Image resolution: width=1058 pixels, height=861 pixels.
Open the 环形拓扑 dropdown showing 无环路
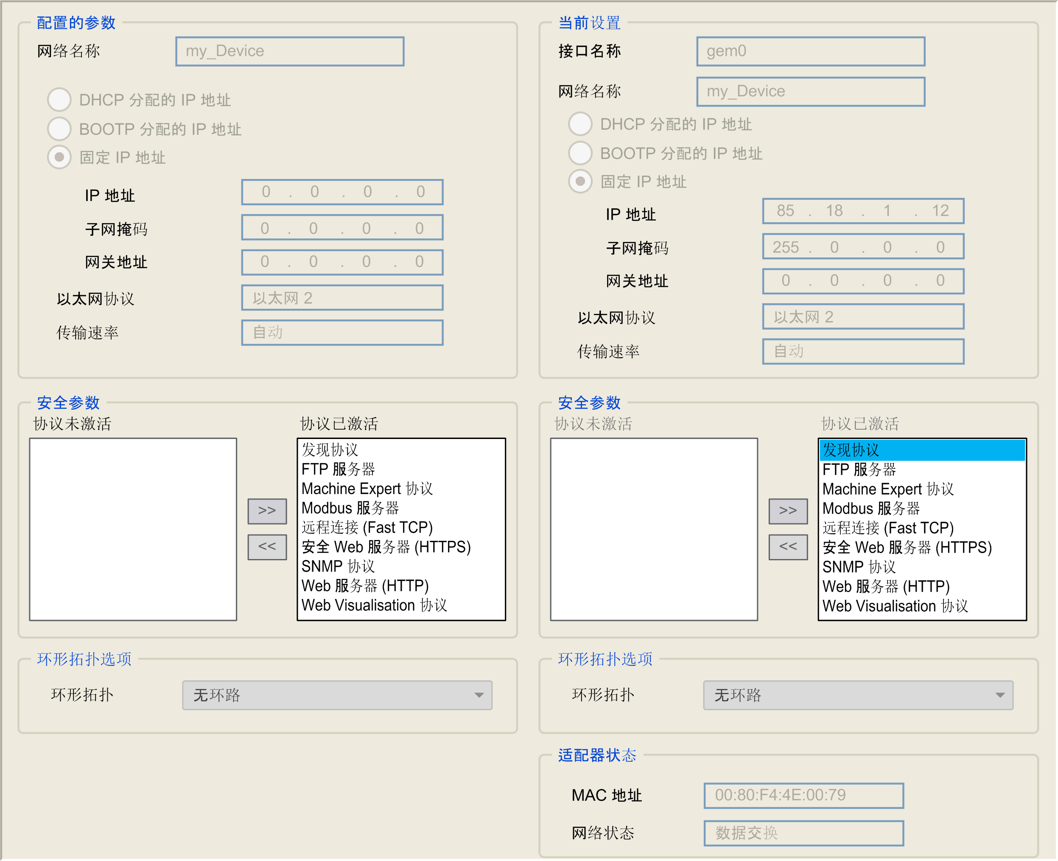[336, 695]
